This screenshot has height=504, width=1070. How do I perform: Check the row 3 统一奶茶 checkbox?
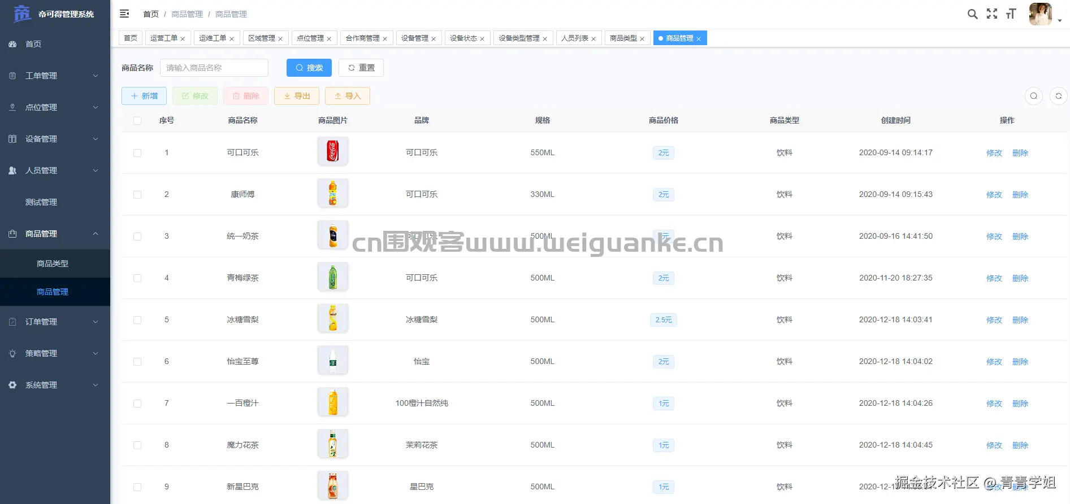137,236
